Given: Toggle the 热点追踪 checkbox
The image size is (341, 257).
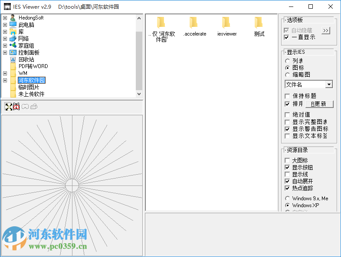Looking at the screenshot, I should [x=287, y=188].
